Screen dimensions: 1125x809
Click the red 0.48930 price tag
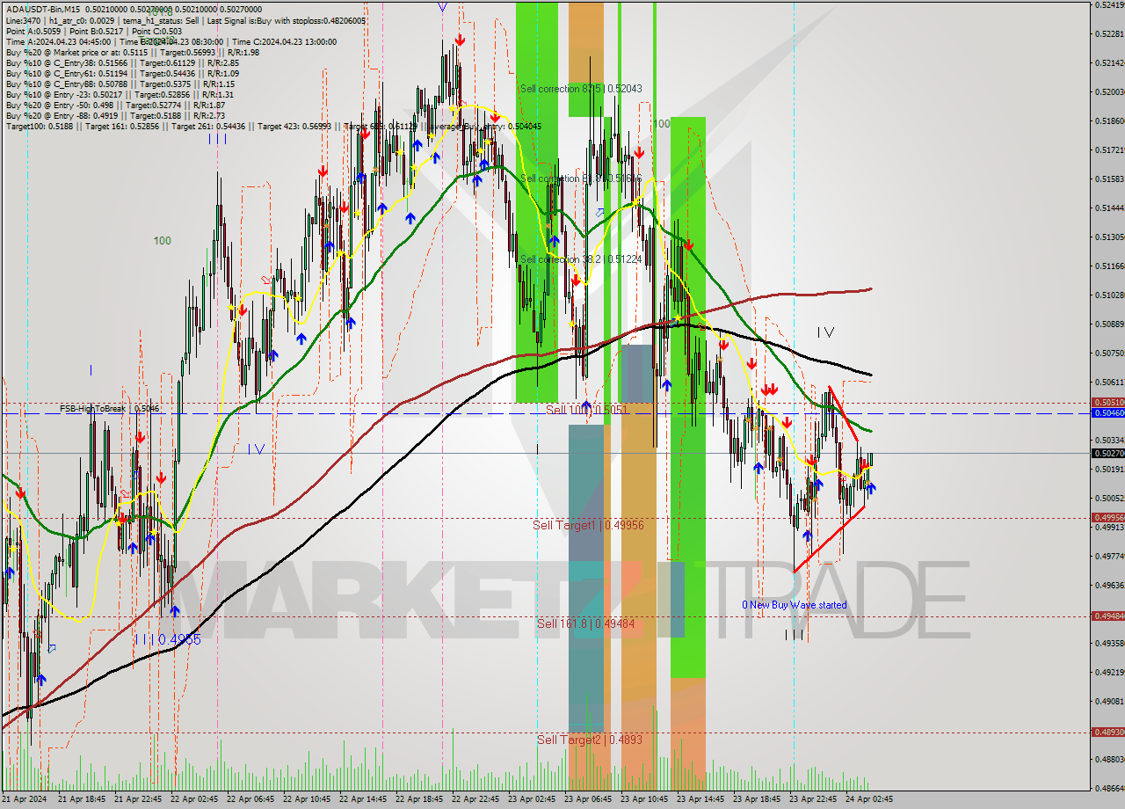click(x=1107, y=732)
